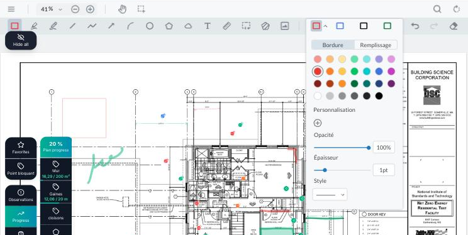
Task: Select the image insert tool
Action: [285, 26]
